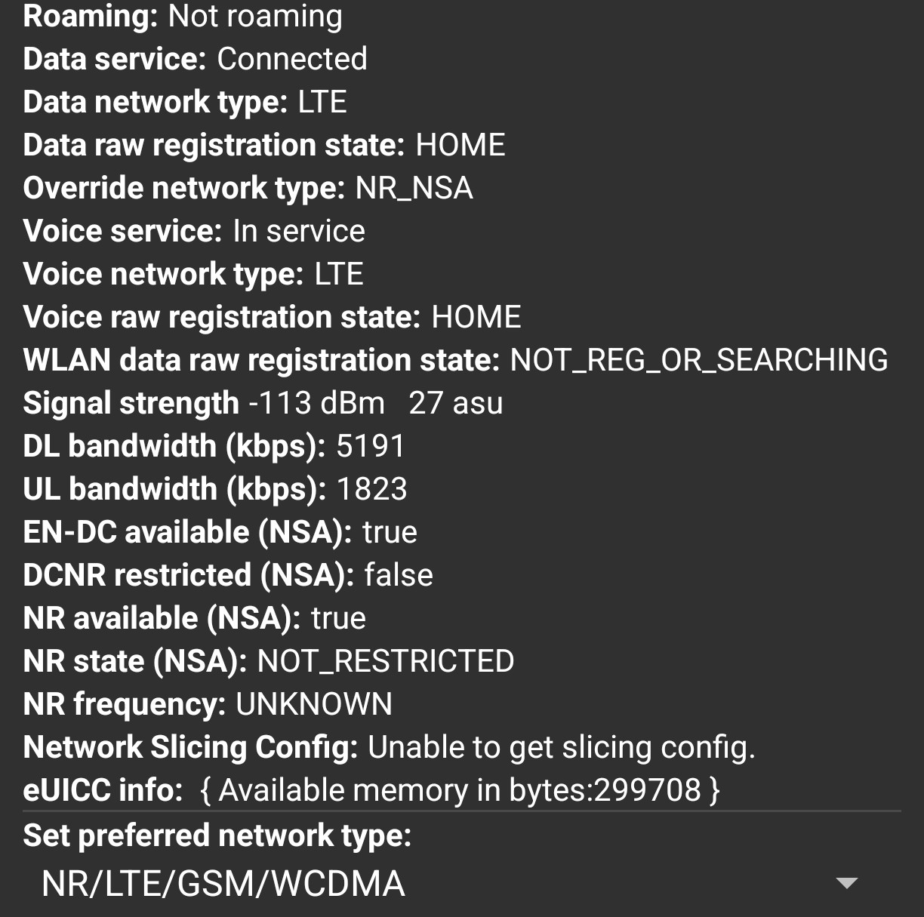Tap the eUICC info available memory line
Image resolution: width=924 pixels, height=917 pixels.
click(371, 790)
